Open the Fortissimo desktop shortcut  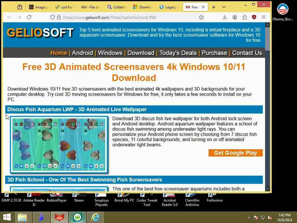(x=215, y=198)
